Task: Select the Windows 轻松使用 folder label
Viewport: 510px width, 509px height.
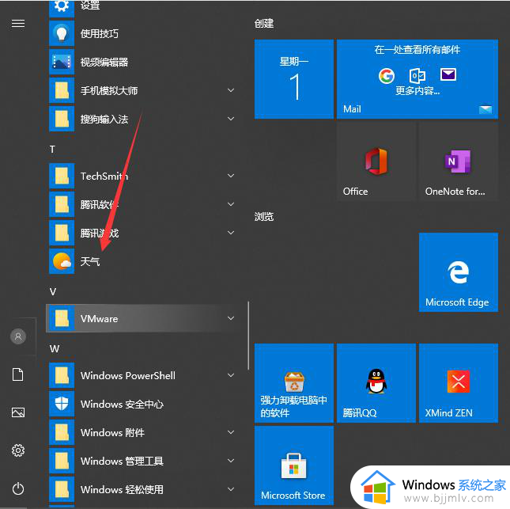Action: pos(122,489)
